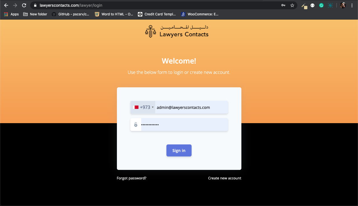Open the curly braces extension icon
The height and width of the screenshot is (206, 358).
[312, 5]
